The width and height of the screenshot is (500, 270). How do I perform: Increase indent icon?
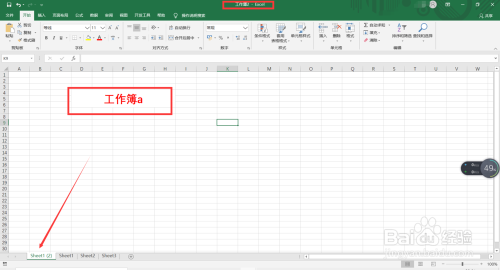point(160,38)
